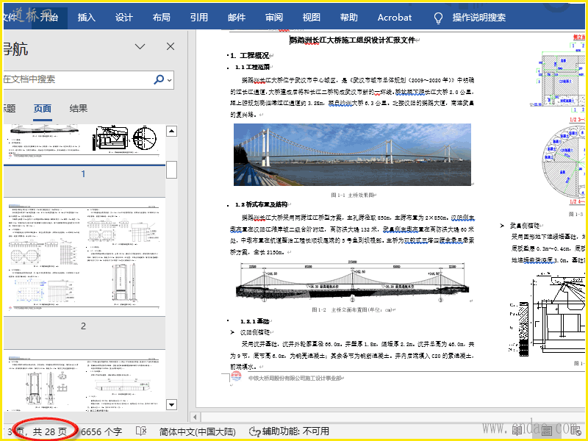Click the lightbulb tell-me icon
The height and width of the screenshot is (441, 588).
pos(438,18)
